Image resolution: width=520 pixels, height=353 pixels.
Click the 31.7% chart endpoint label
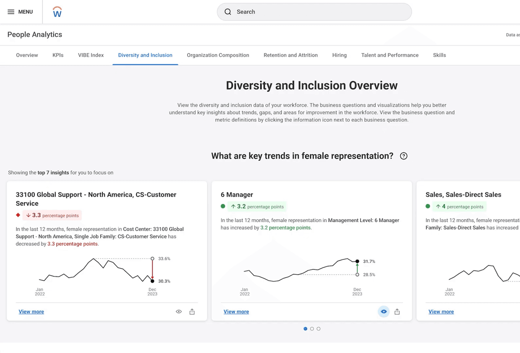(369, 262)
